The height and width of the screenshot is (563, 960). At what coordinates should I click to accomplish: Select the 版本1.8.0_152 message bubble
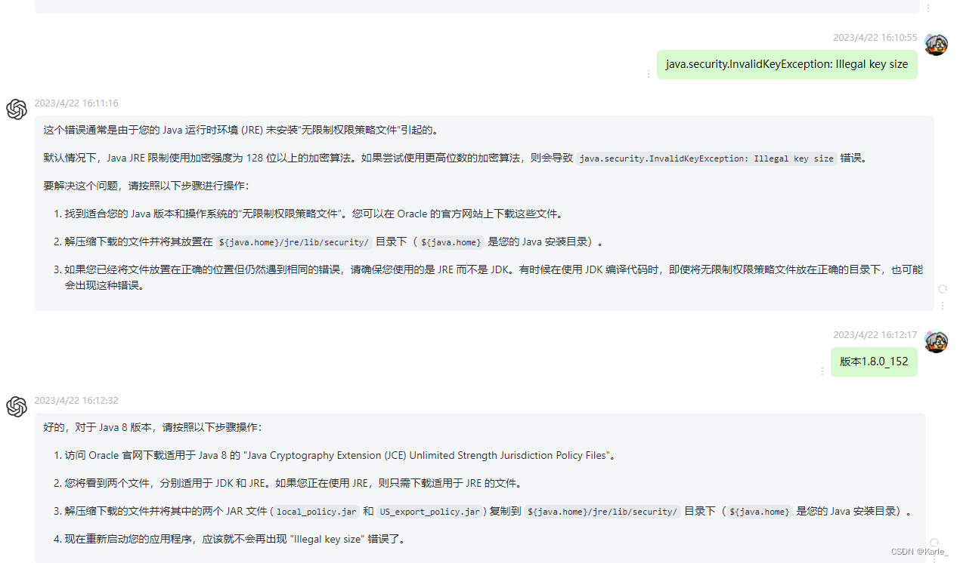coord(874,361)
